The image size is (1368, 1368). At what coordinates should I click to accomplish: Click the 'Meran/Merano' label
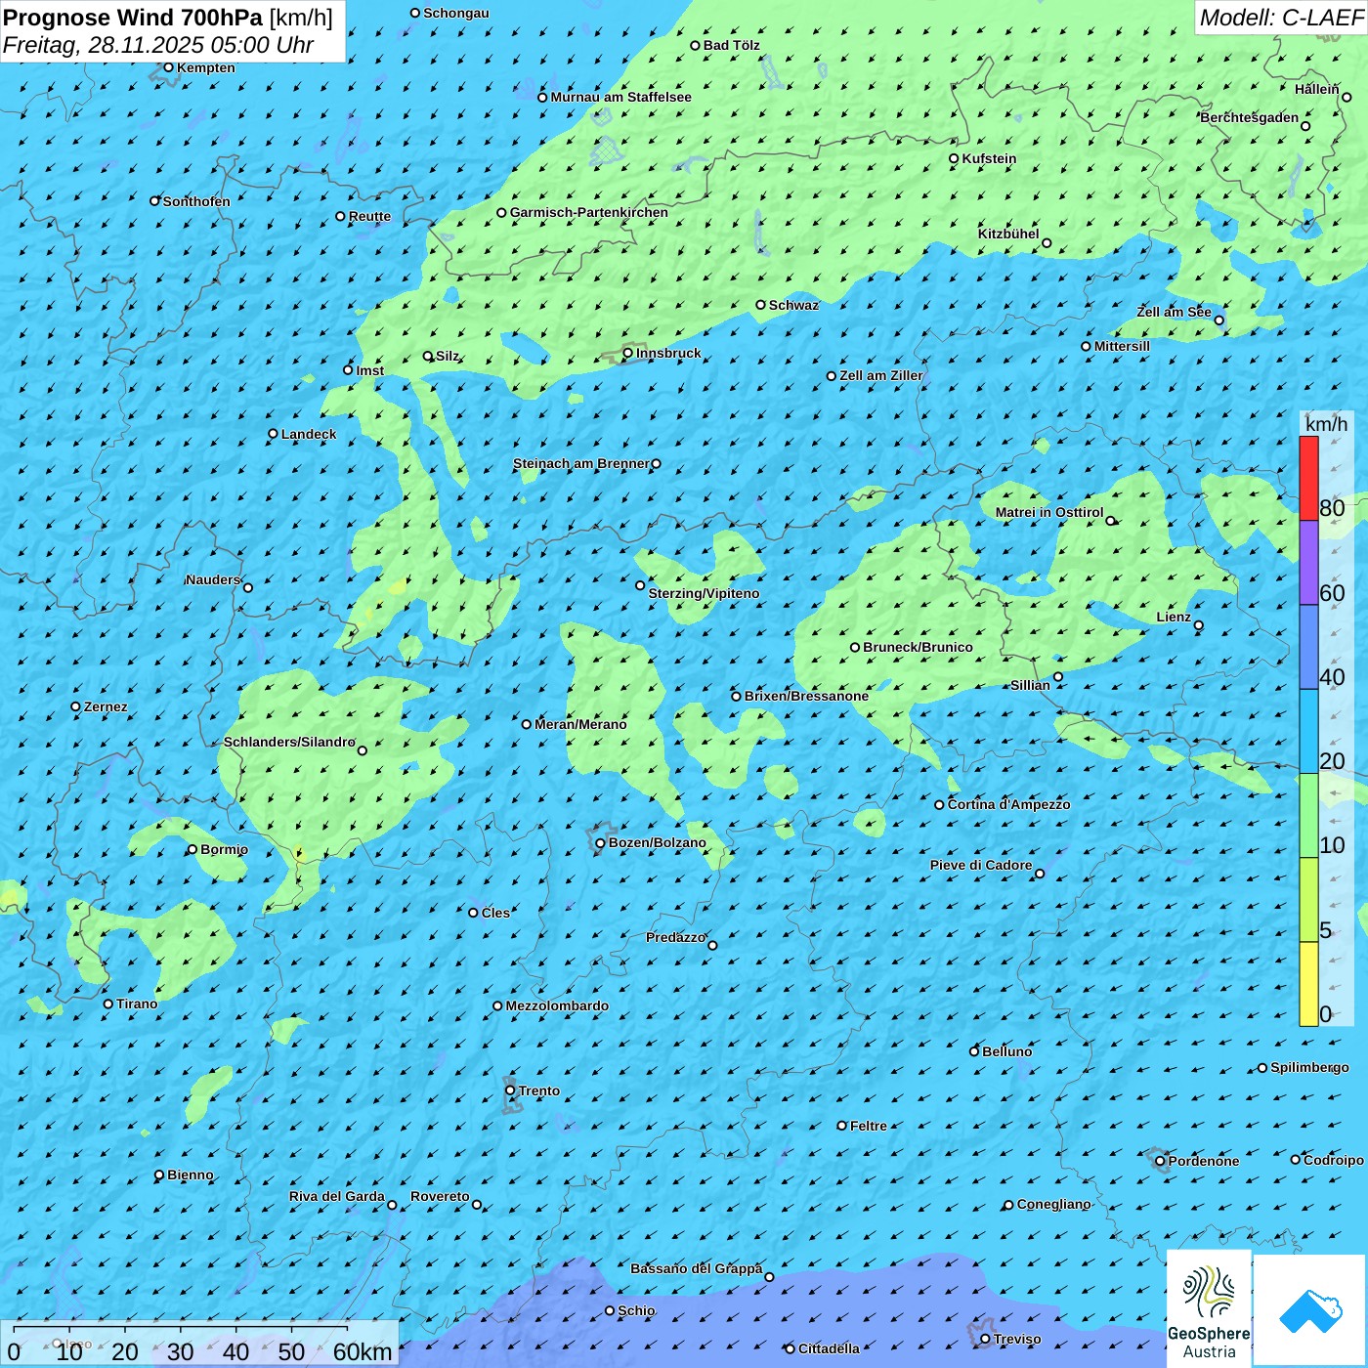(x=580, y=724)
